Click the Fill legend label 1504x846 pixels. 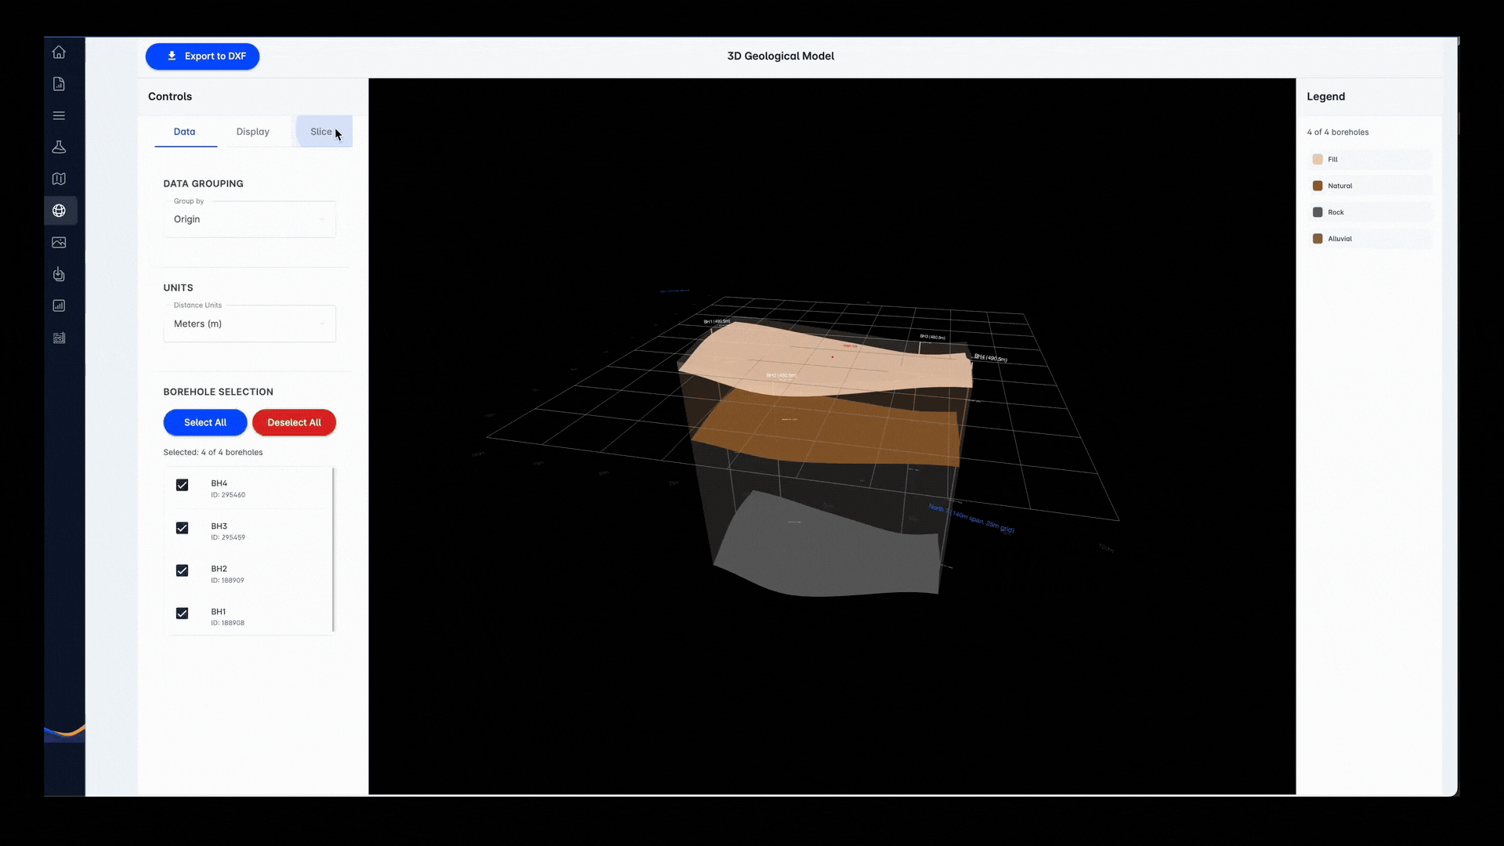[x=1332, y=160]
